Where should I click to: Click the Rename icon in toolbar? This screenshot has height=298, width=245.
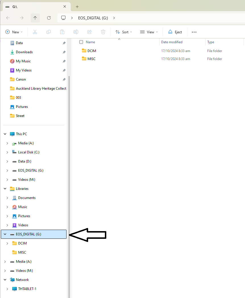tap(76, 32)
